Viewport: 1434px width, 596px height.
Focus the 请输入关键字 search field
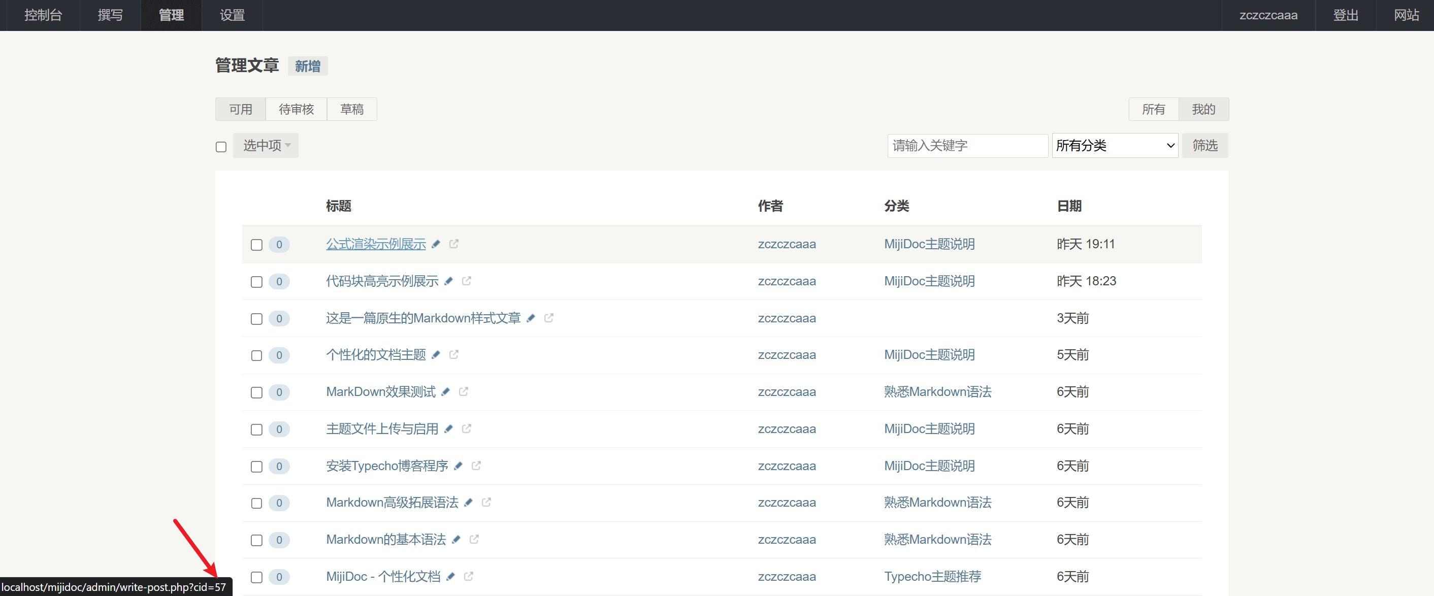[967, 145]
